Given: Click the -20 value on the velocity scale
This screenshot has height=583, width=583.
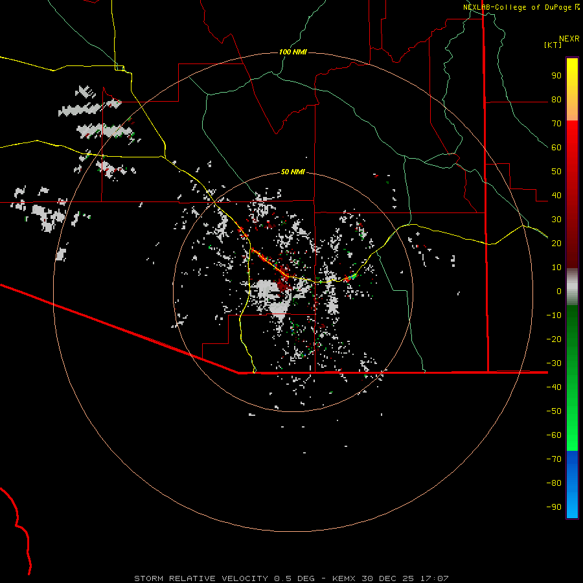Looking at the screenshot, I should click(x=554, y=339).
